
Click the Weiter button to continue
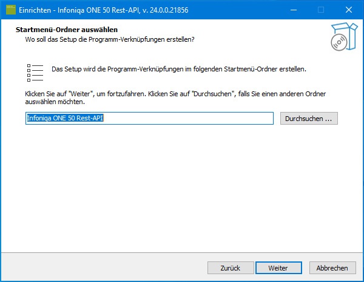(x=278, y=268)
